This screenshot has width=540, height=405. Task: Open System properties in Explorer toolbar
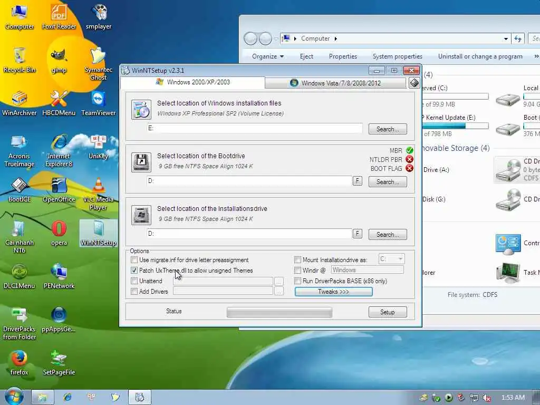[398, 56]
